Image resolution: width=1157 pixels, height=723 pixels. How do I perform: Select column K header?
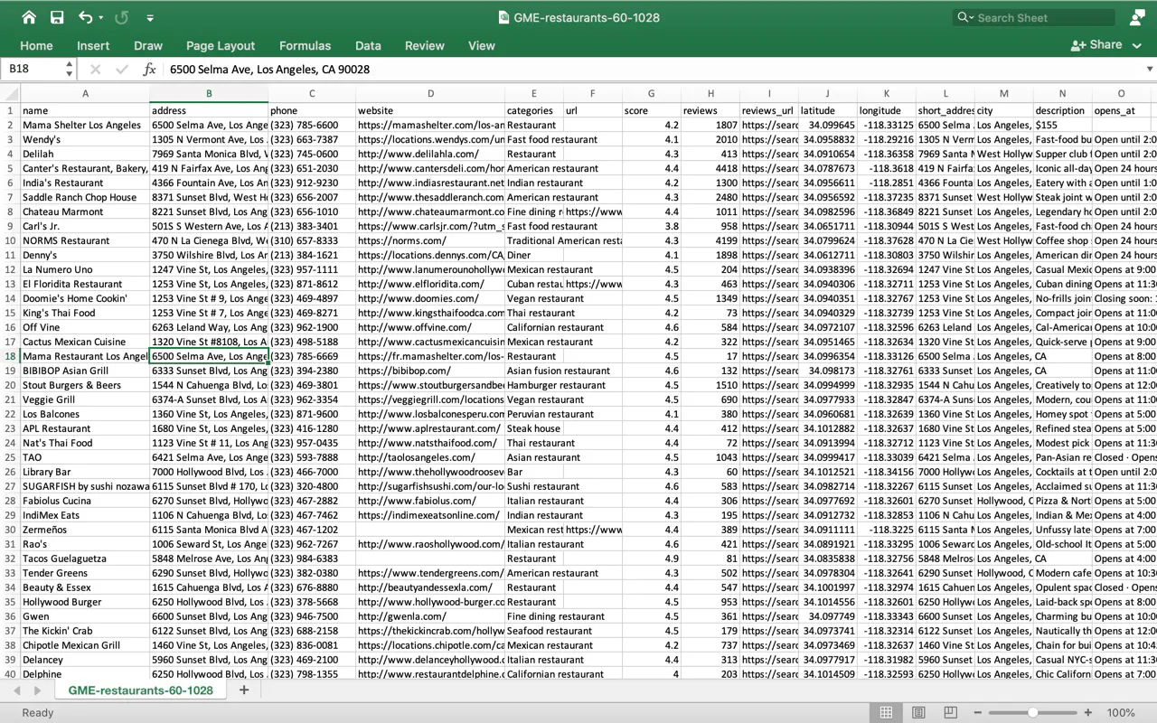pyautogui.click(x=886, y=93)
